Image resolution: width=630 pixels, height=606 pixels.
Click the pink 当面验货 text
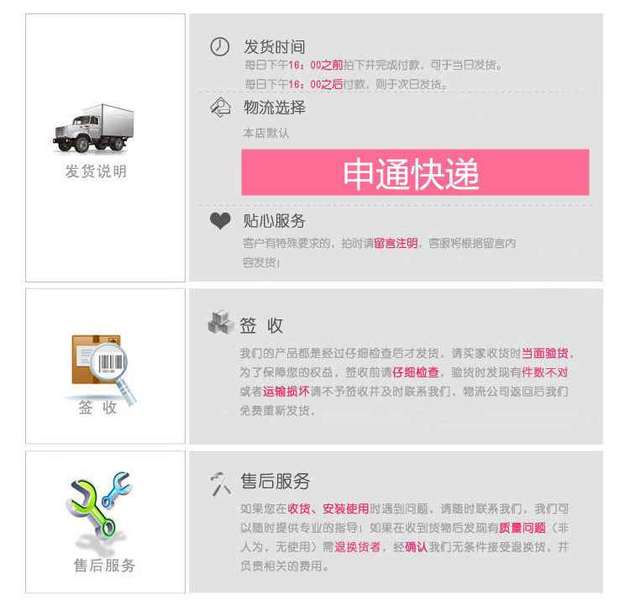pos(549,353)
